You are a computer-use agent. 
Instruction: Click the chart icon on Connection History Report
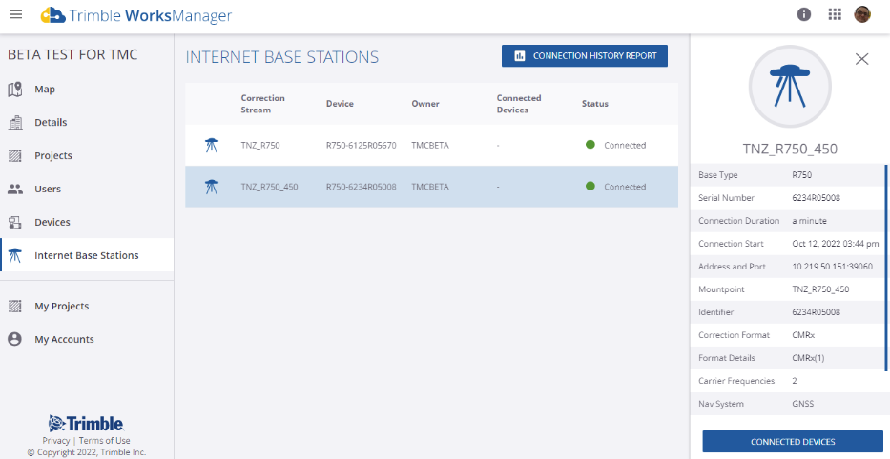pyautogui.click(x=519, y=56)
